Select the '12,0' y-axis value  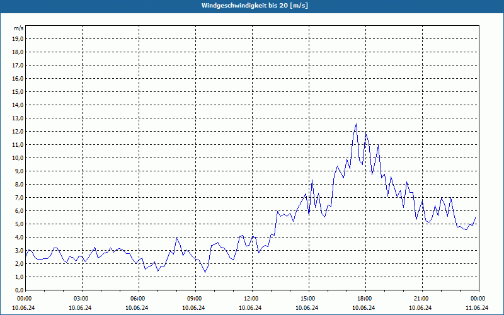[18, 132]
